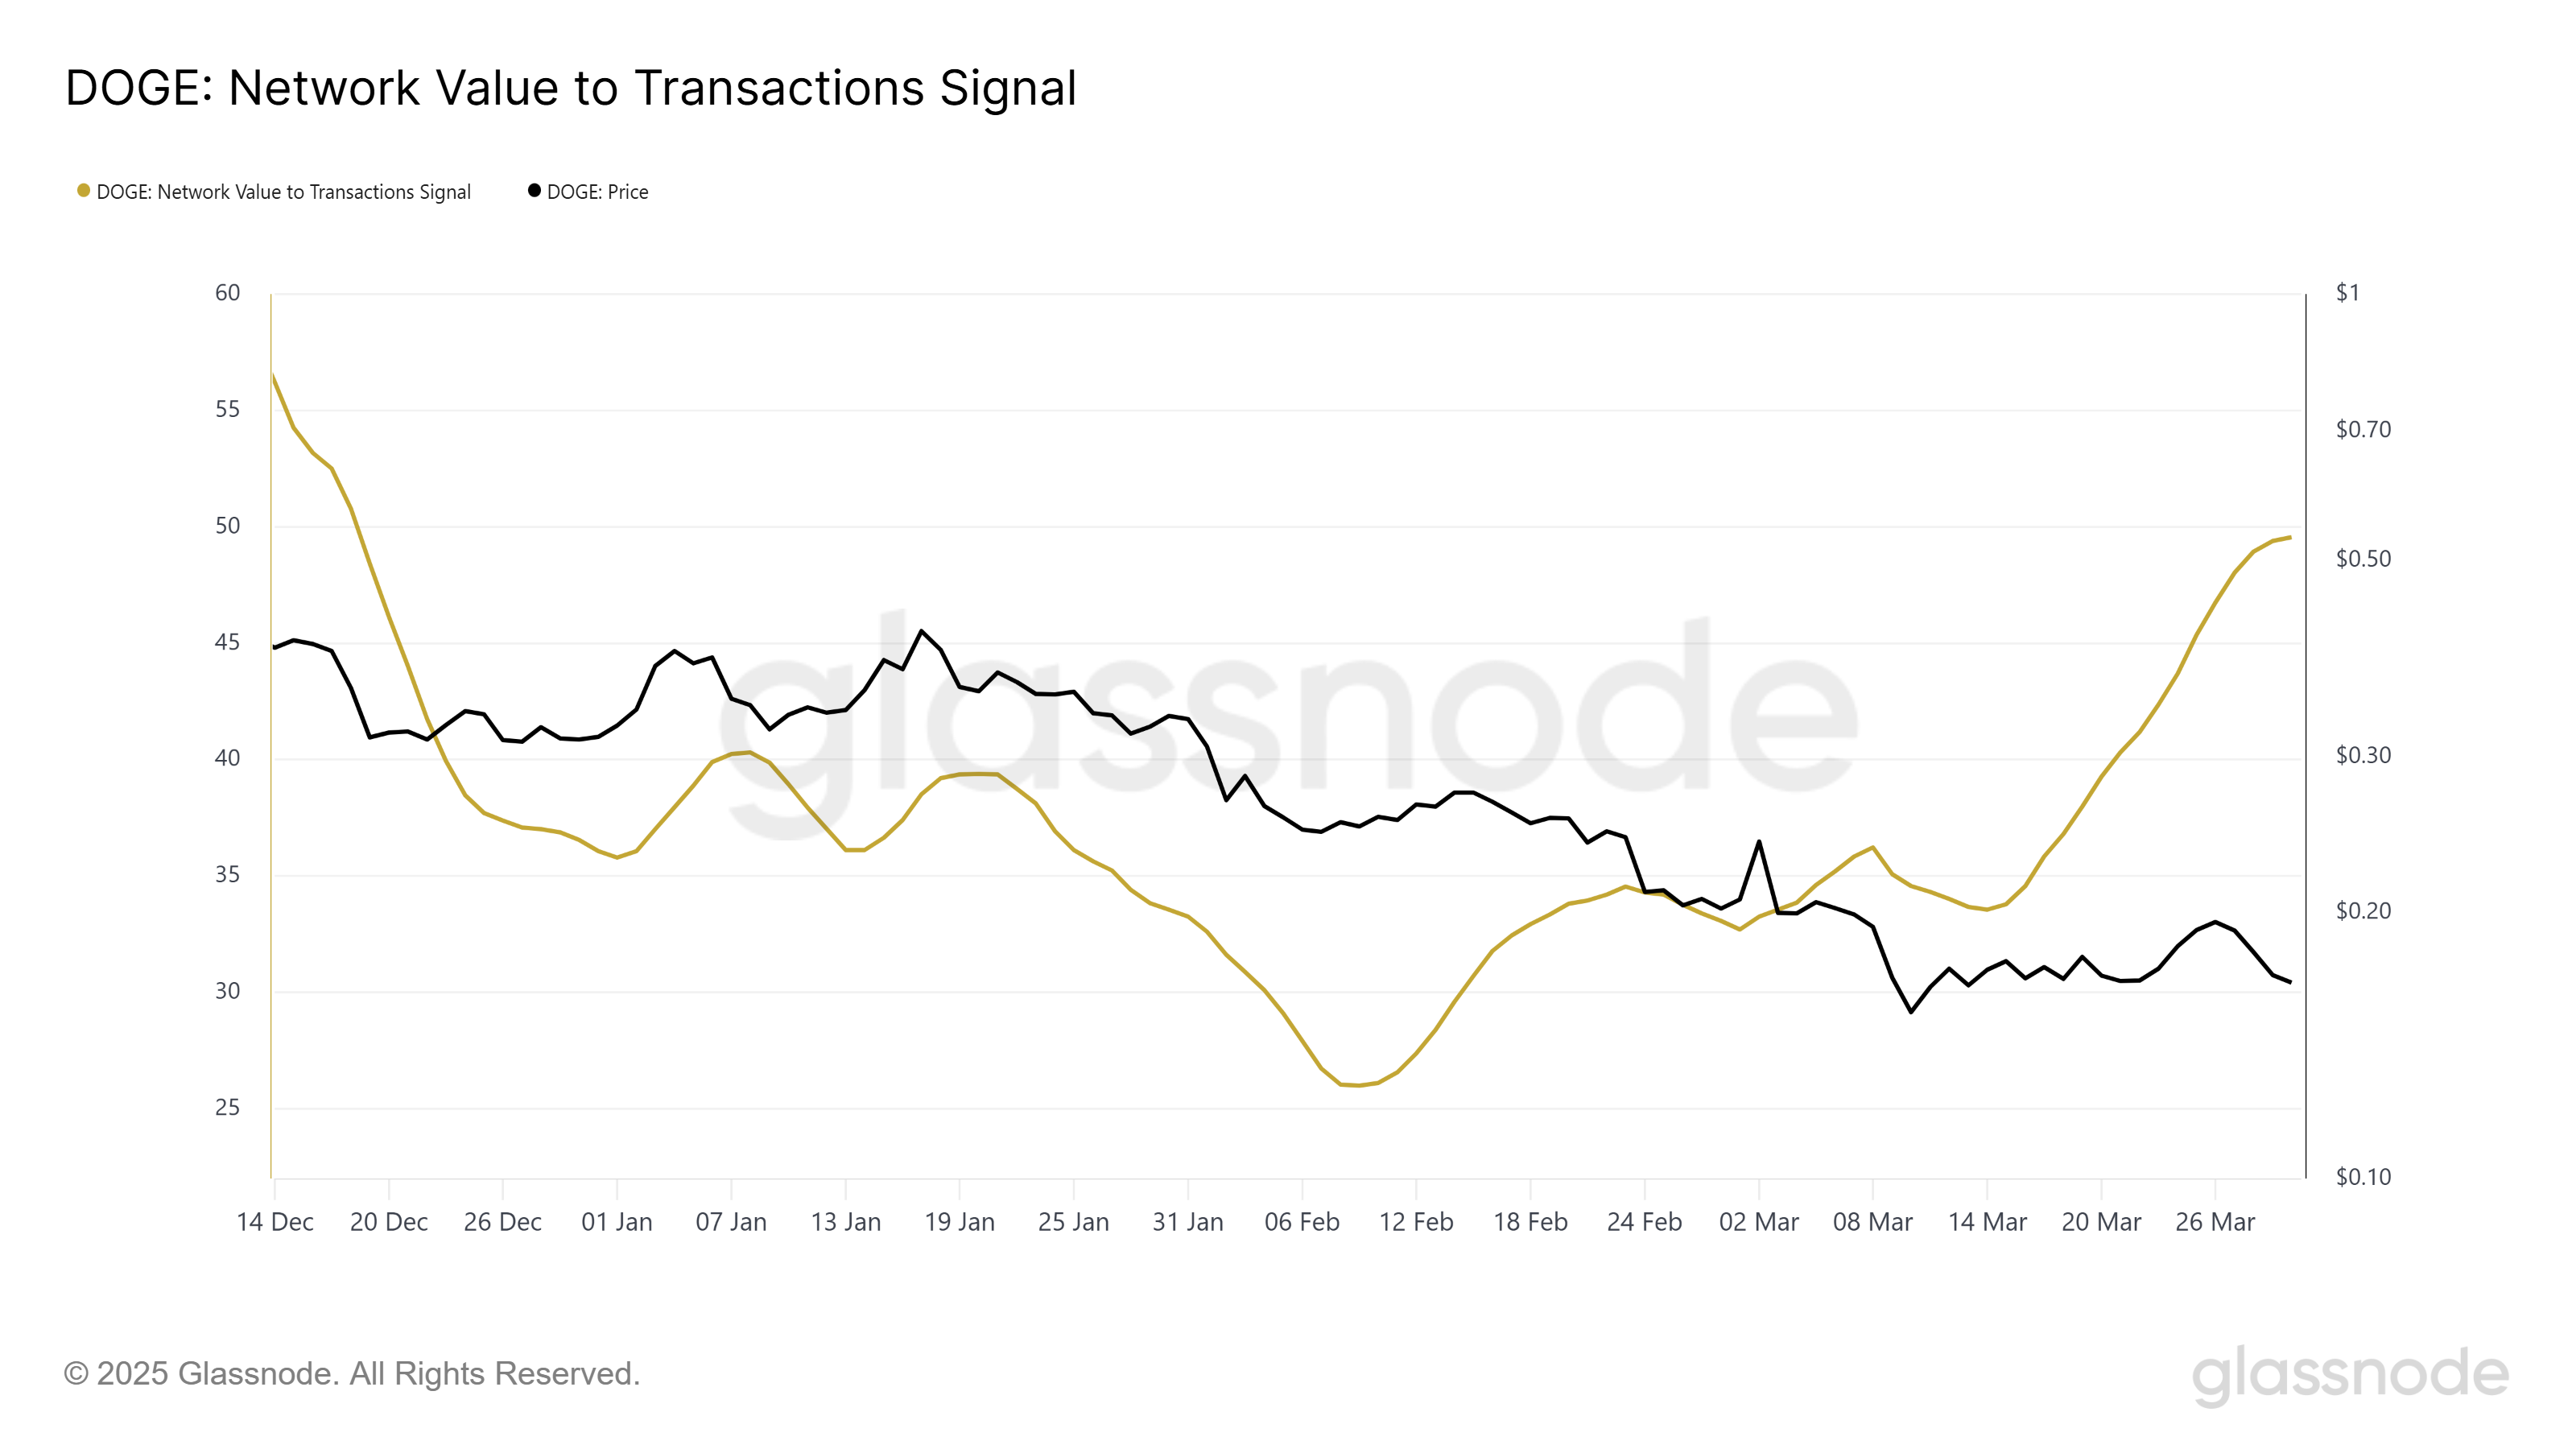Select the 19 Jan date axis label
2576x1449 pixels.
(x=960, y=1222)
